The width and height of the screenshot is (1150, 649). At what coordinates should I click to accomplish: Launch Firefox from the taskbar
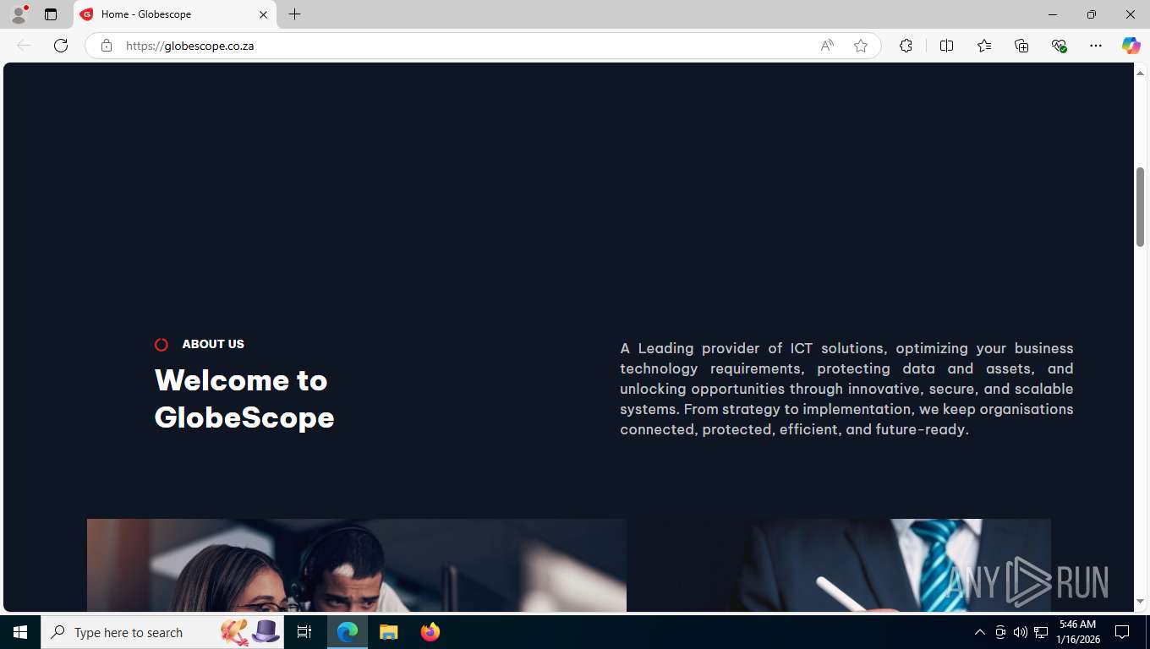[430, 632]
